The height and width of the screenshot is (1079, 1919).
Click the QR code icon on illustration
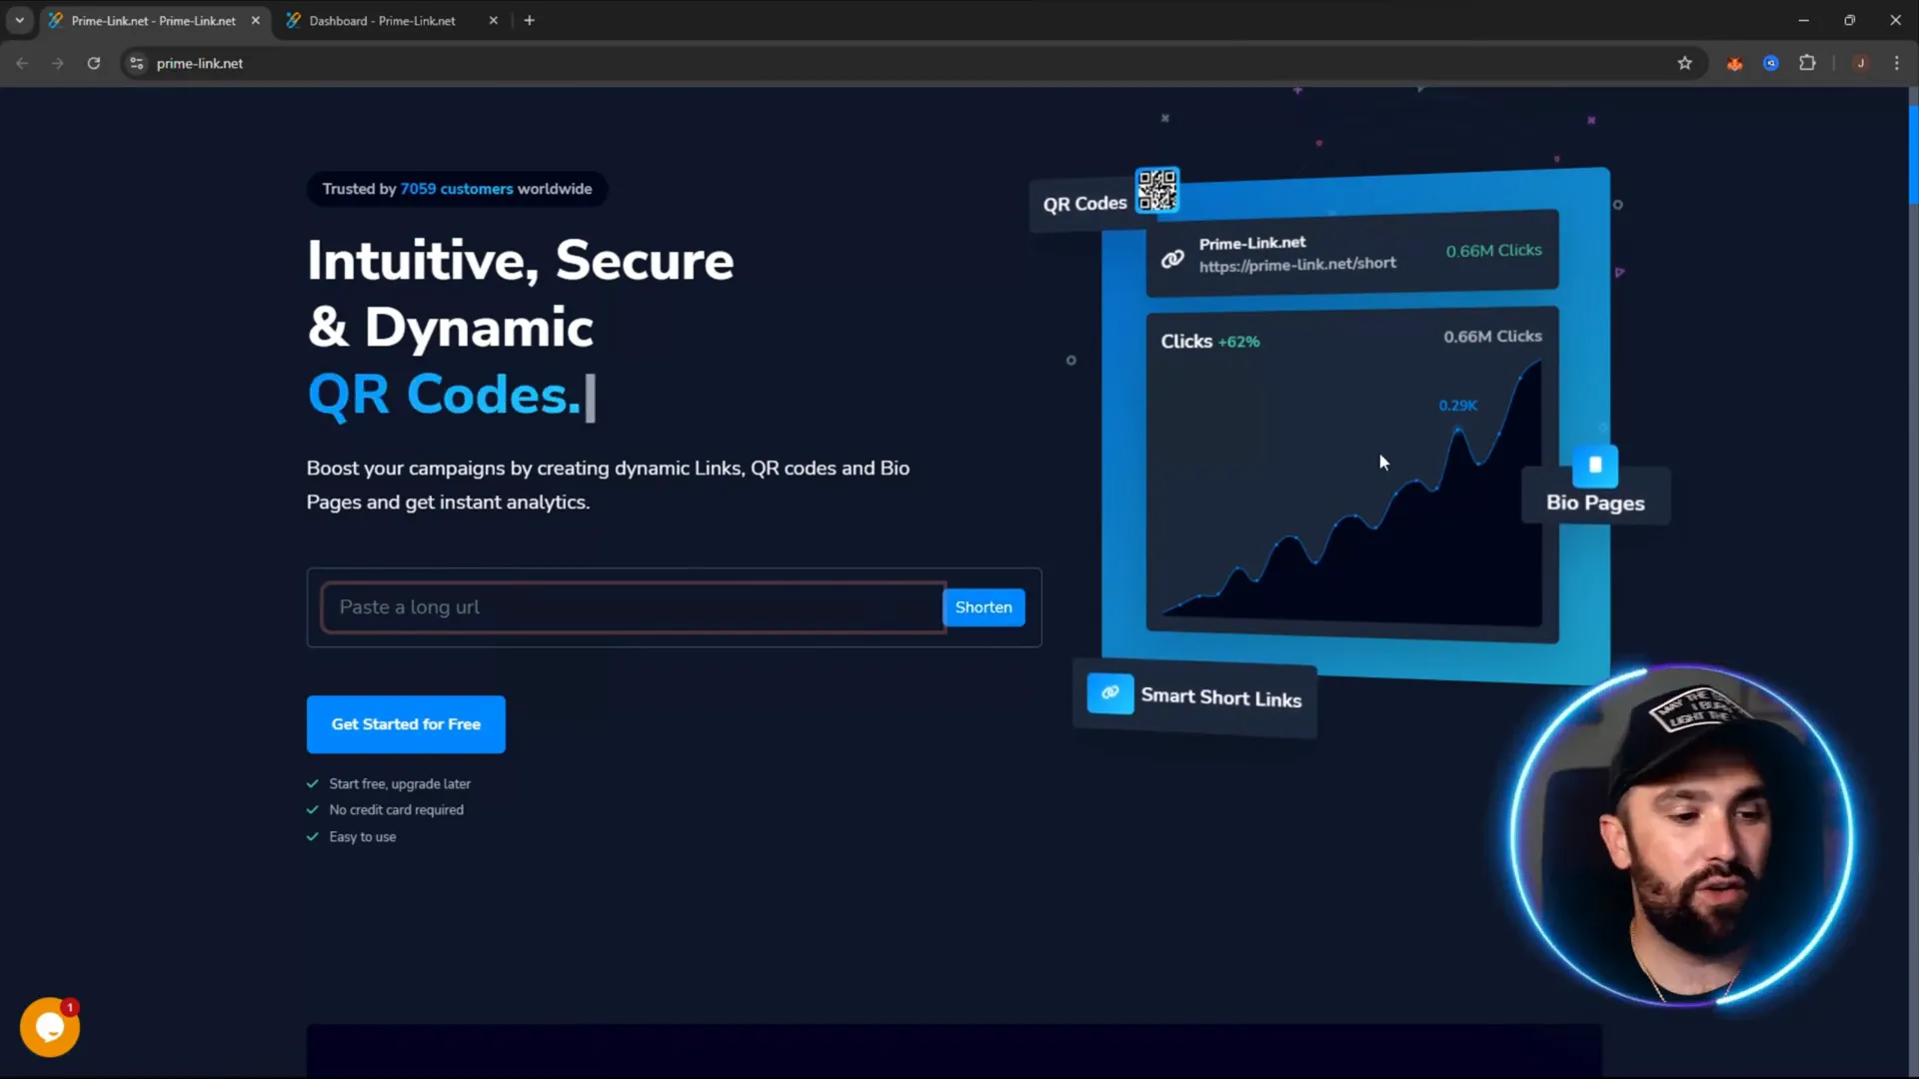click(1157, 190)
